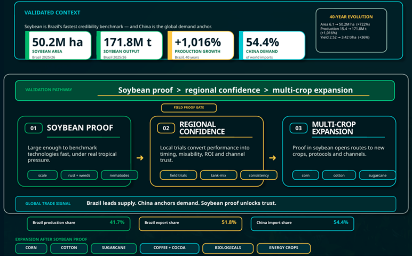Select the tank-mix tag
412x256 pixels.
[218, 175]
